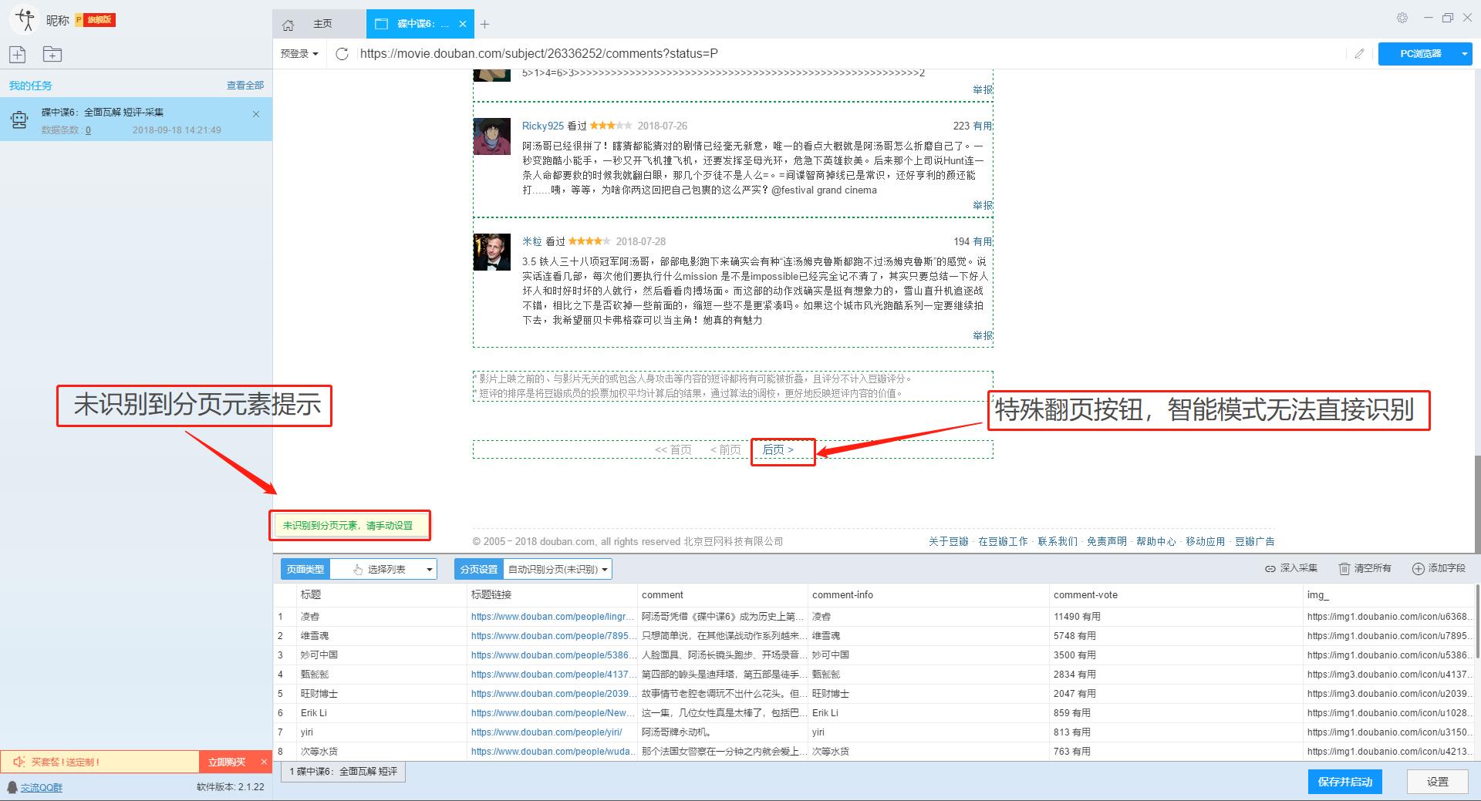The height and width of the screenshot is (801, 1481).
Task: Click 关于豆瓣 footer link
Action: (x=949, y=541)
